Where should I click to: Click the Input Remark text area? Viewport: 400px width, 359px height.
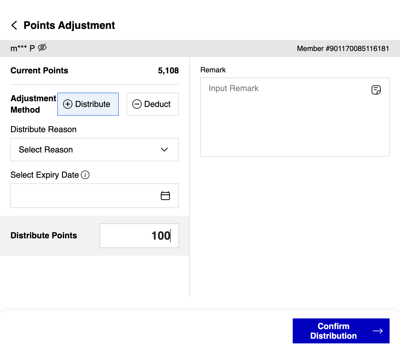click(x=295, y=117)
